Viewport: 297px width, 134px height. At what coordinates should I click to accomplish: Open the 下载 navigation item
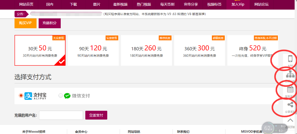[x=73, y=5]
